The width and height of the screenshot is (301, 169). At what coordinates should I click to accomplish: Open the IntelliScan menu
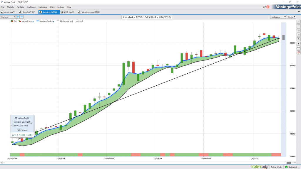(31, 7)
